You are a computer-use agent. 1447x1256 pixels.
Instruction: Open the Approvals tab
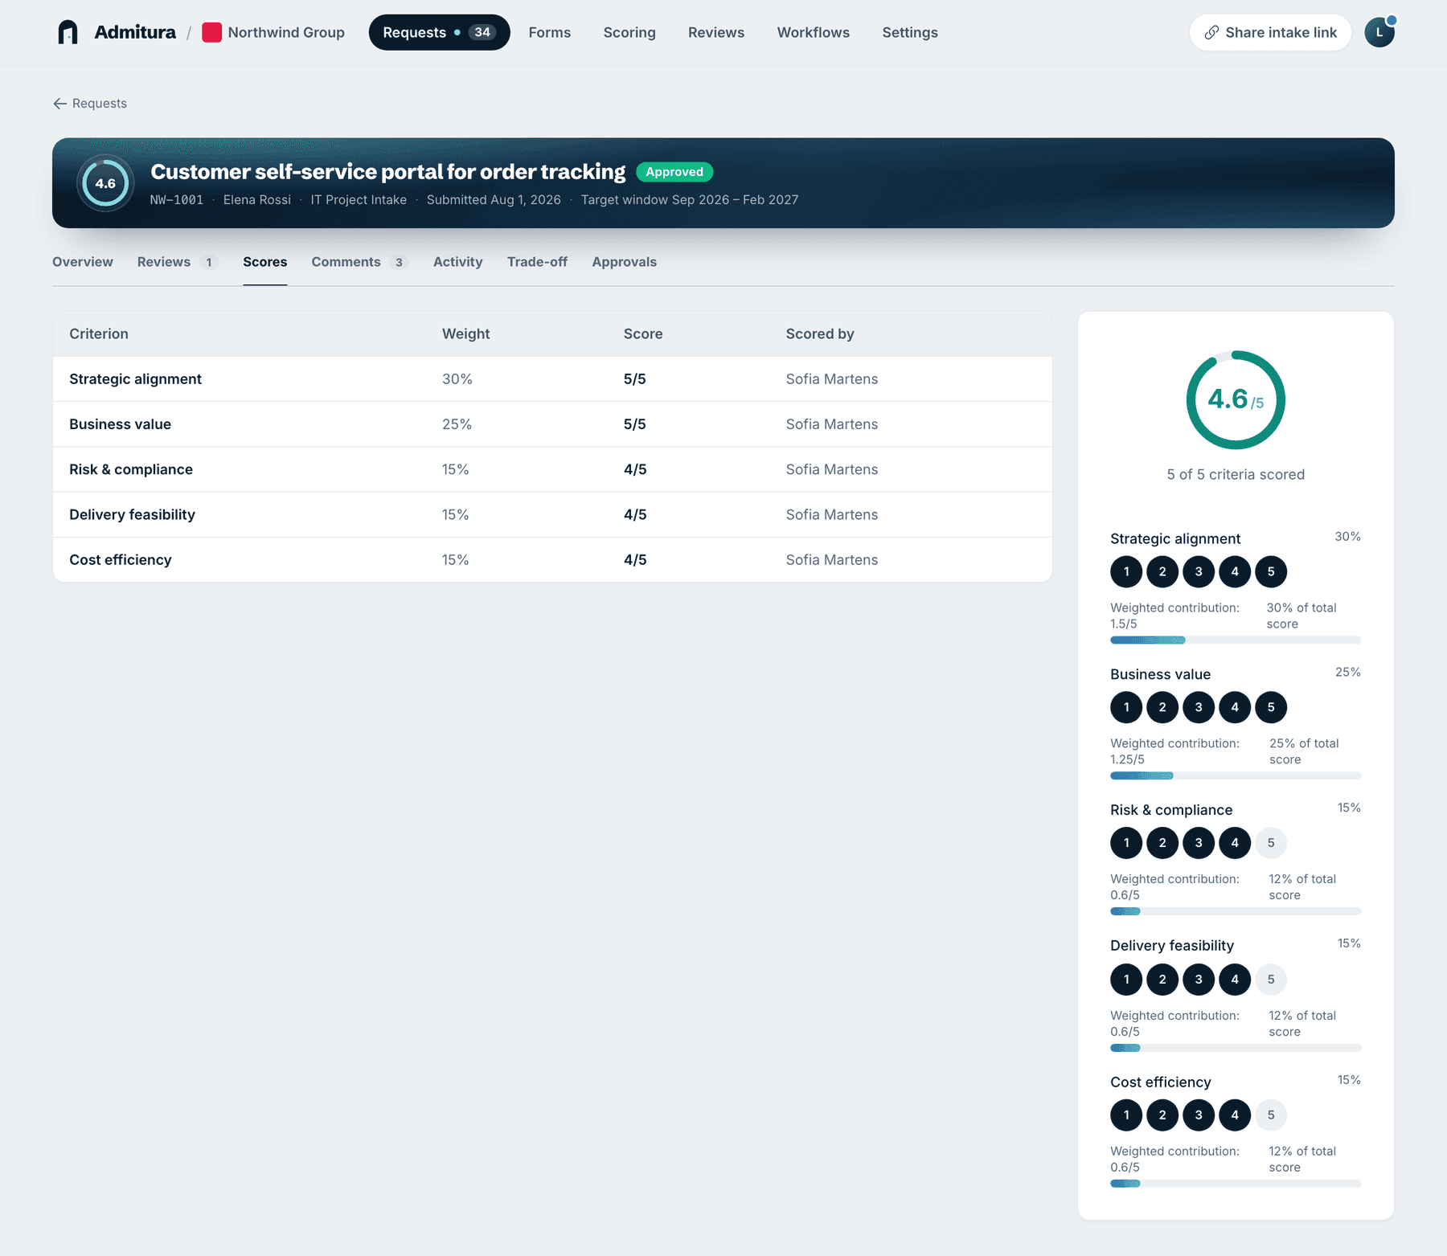click(625, 262)
